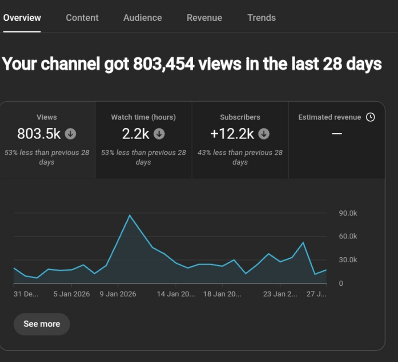Click the 5 Jan 2026 date label
This screenshot has height=362, width=398.
pos(71,294)
